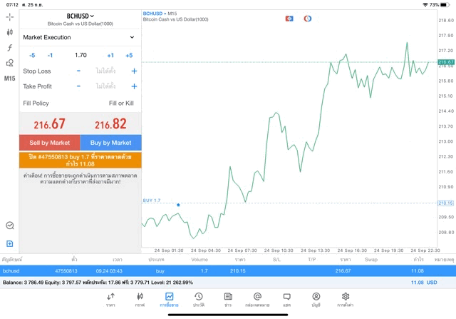Viewport: 456px width, 319px height.
Task: Click the Stop Loss value field
Action: point(106,71)
